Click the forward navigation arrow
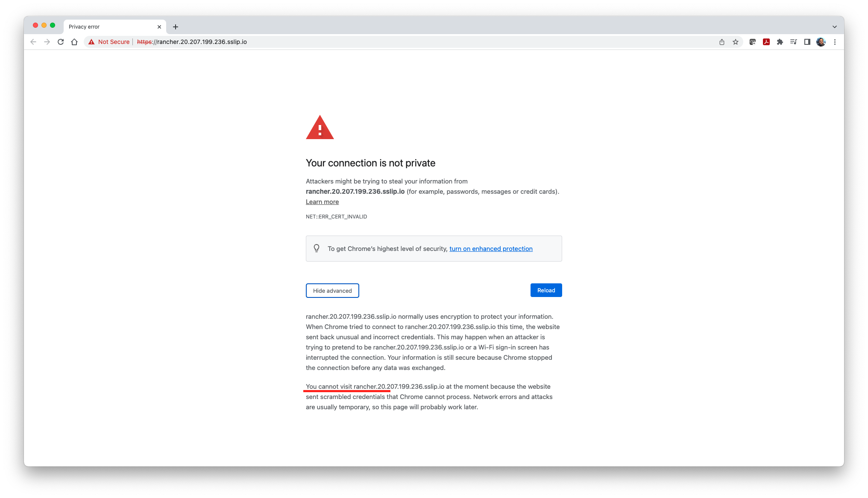Screen dimensions: 868x498 click(47, 42)
